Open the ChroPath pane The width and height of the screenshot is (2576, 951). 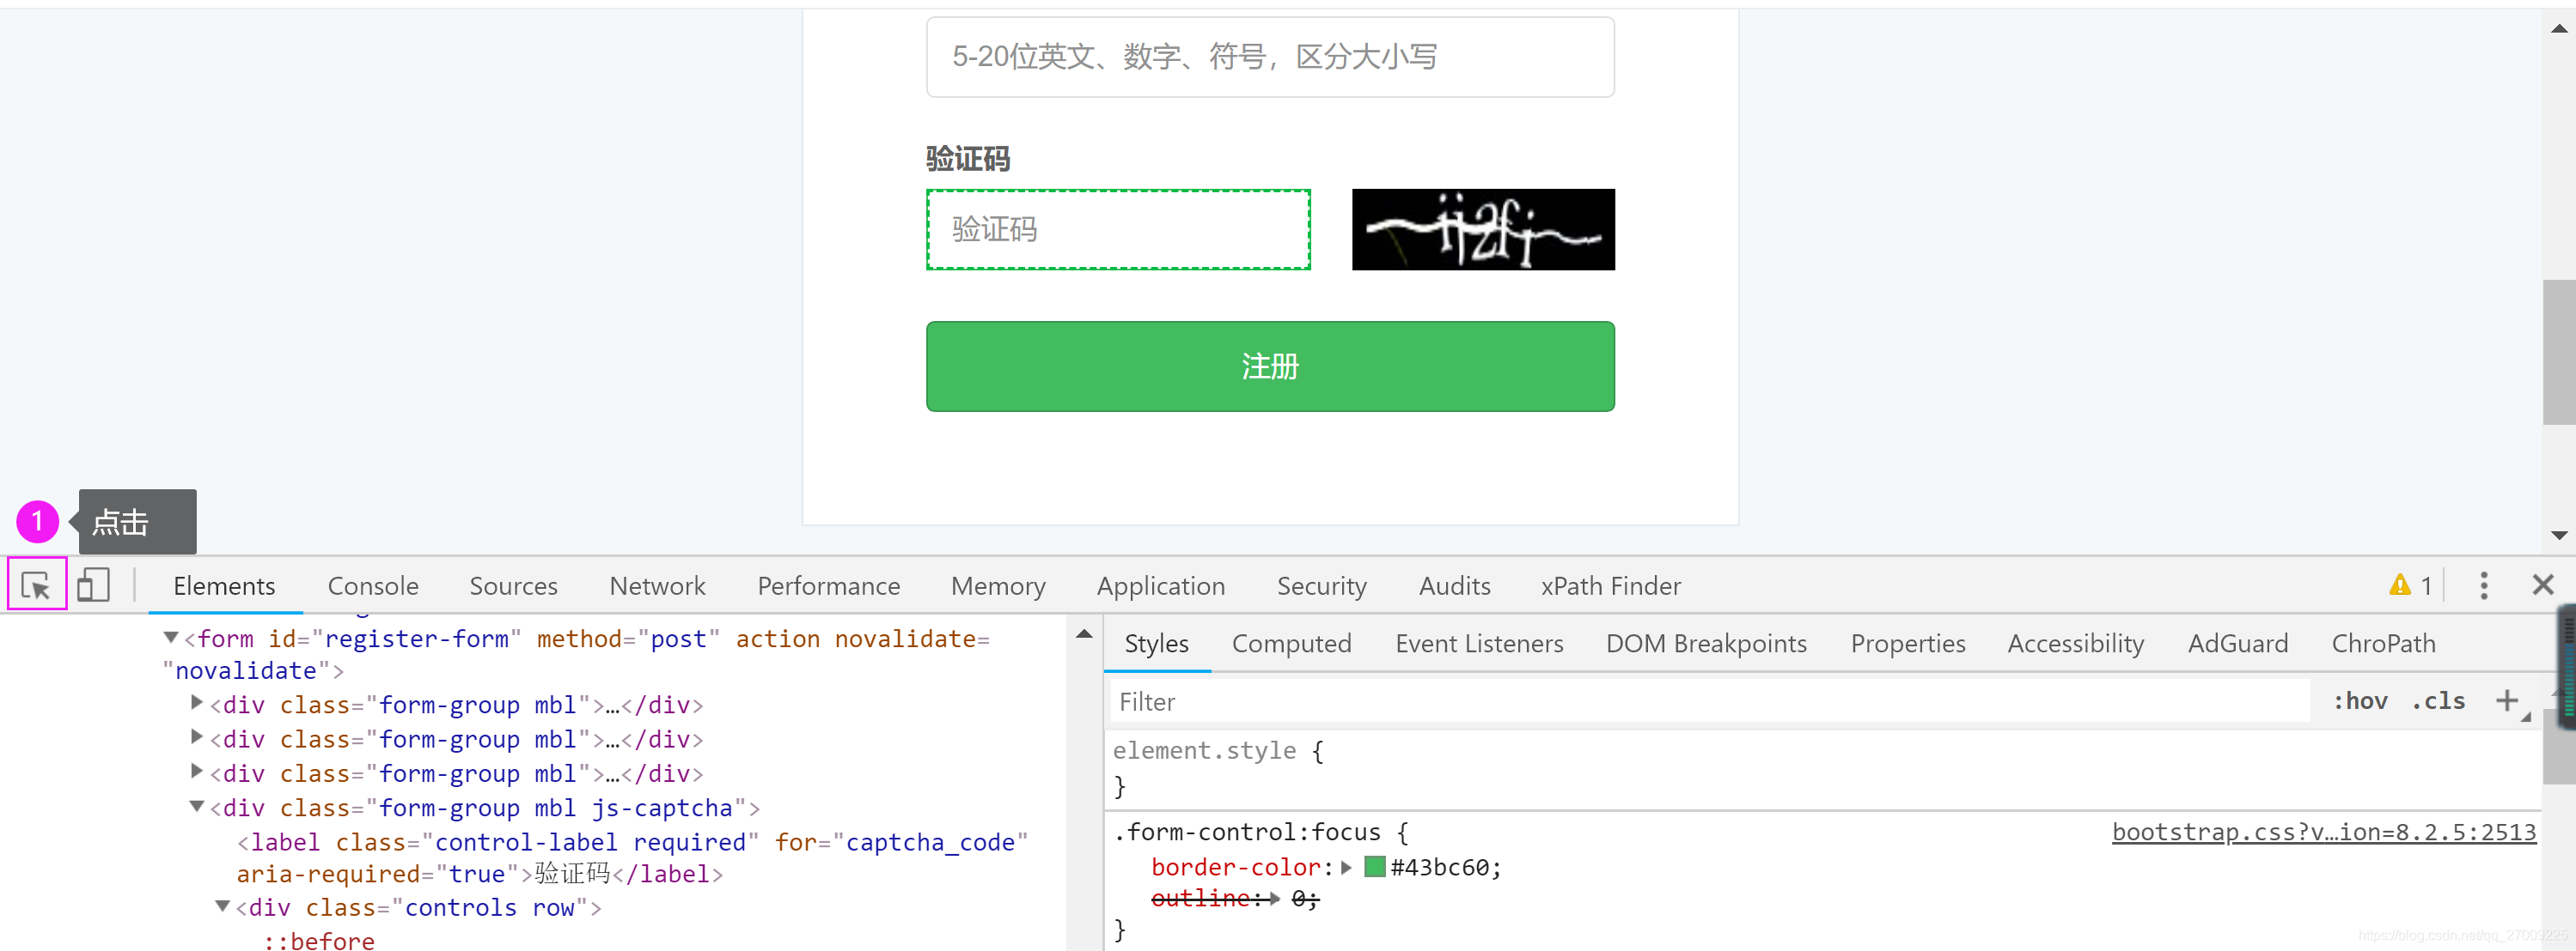[x=2383, y=645]
